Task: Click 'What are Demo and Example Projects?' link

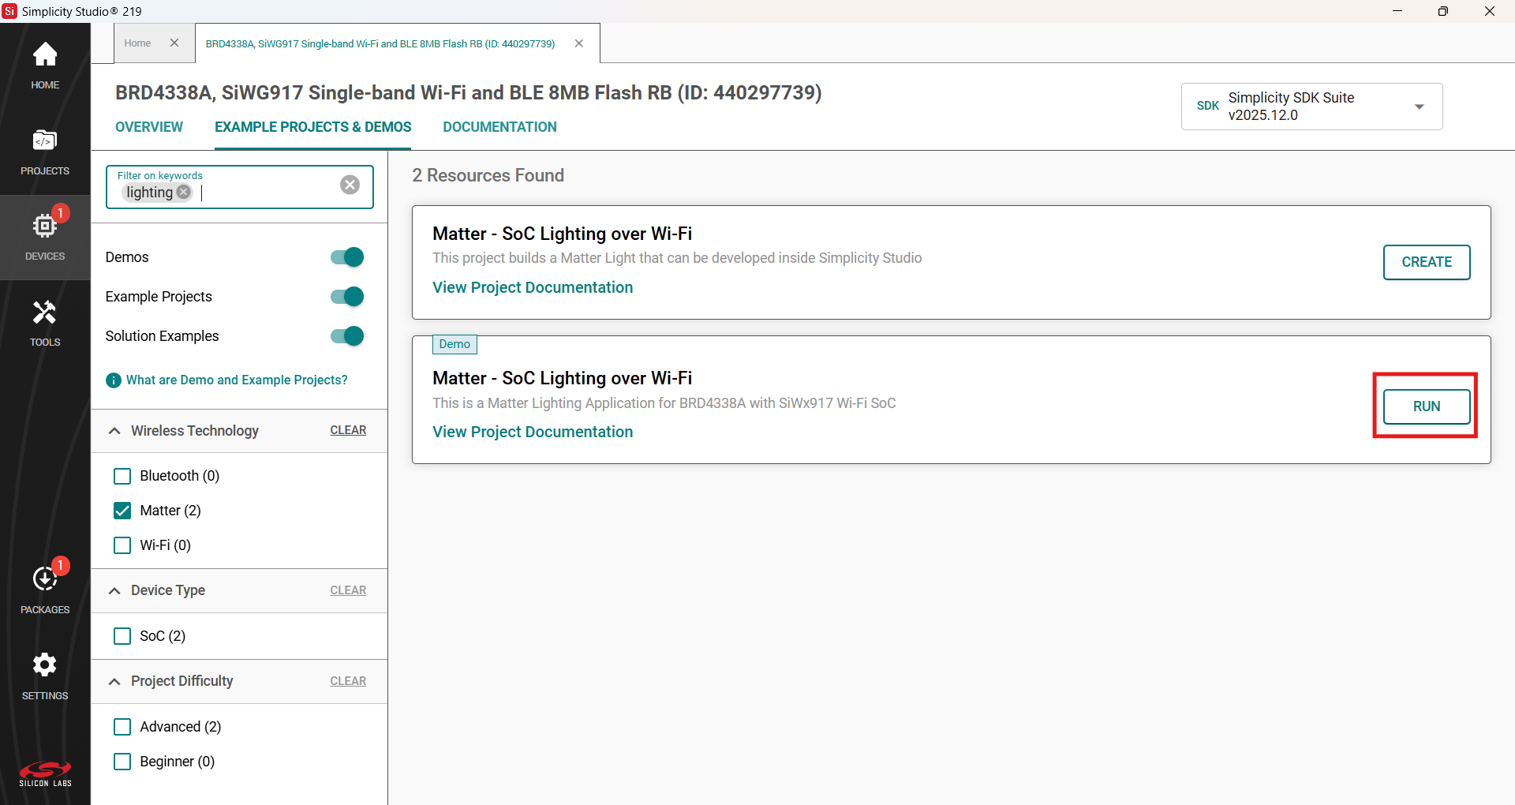Action: pyautogui.click(x=236, y=380)
